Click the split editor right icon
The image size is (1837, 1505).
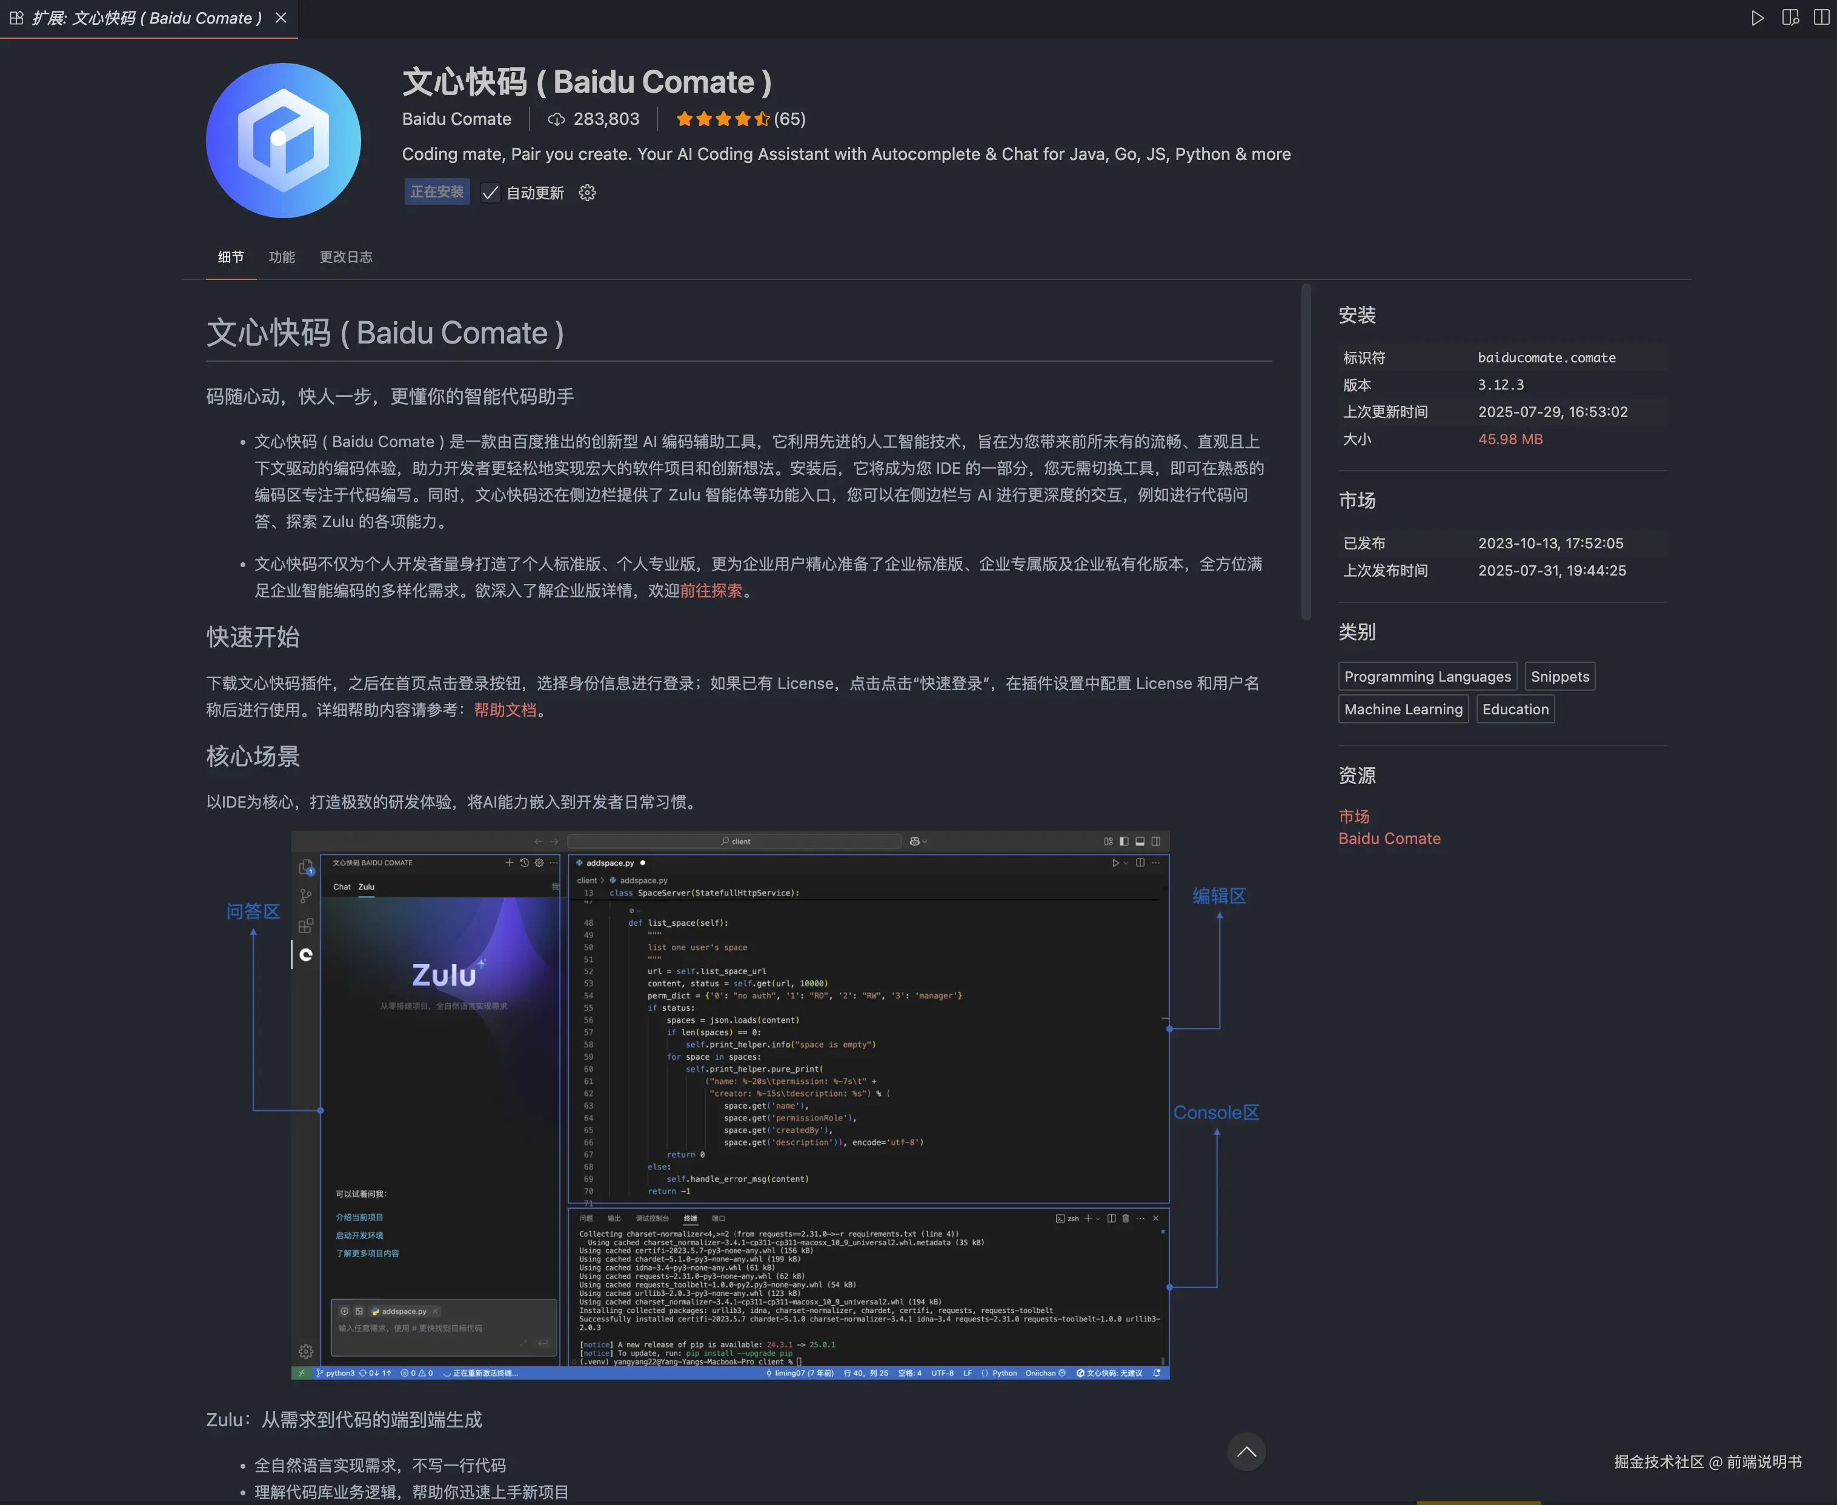click(1821, 18)
